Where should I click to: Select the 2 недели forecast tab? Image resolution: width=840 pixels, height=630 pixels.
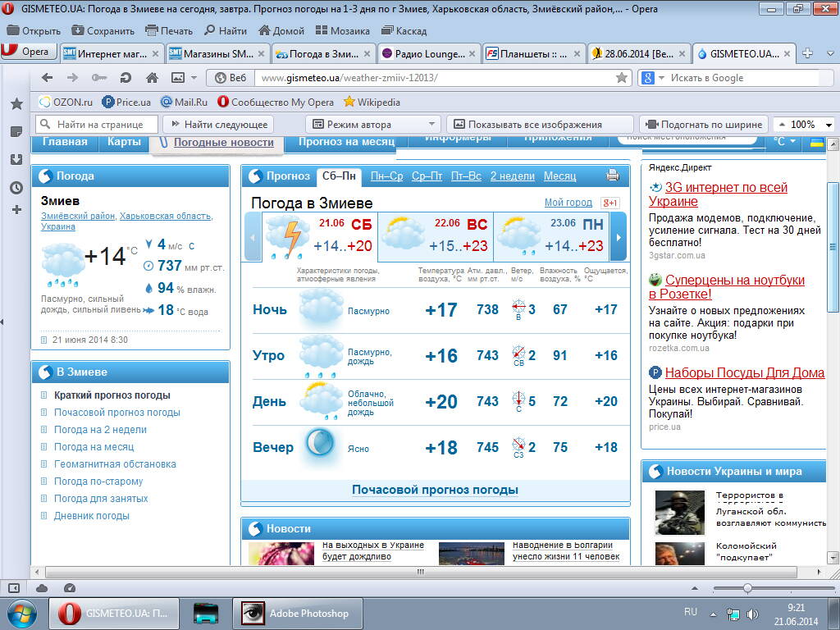[x=512, y=176]
